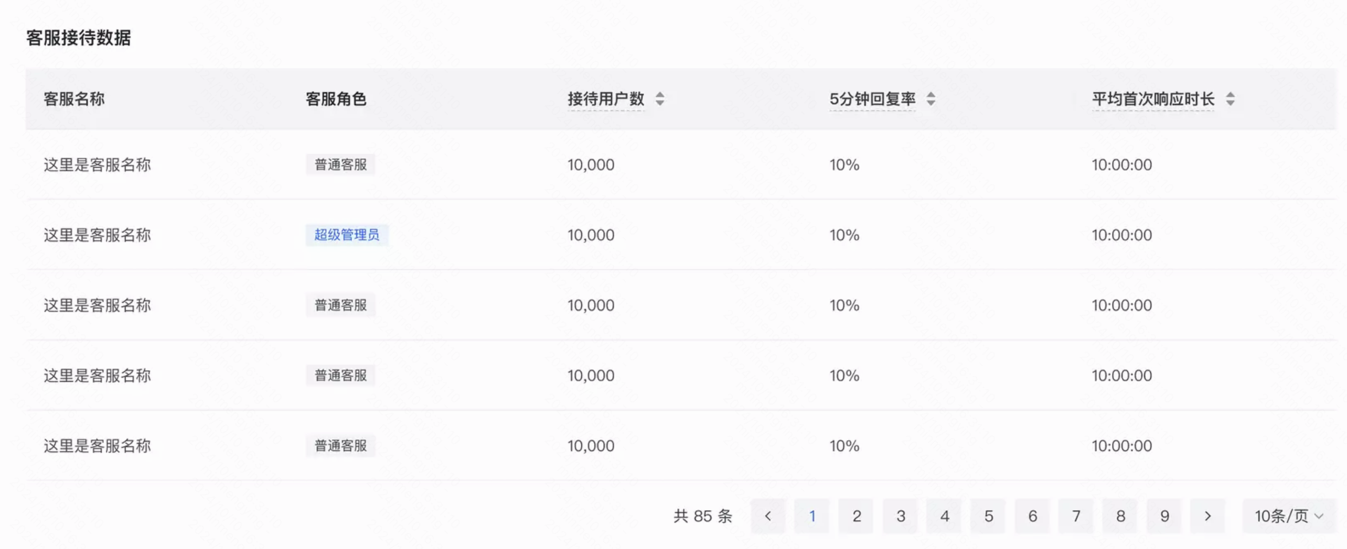
Task: Click the 这里是客服名称 cell in the first row
Action: click(97, 164)
